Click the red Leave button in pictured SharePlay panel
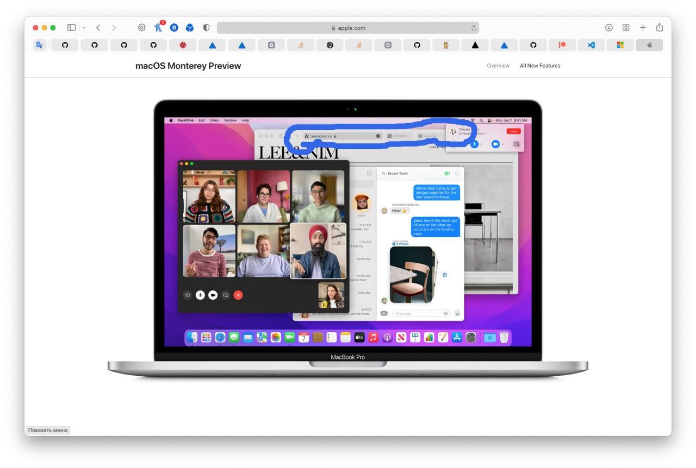 513,131
